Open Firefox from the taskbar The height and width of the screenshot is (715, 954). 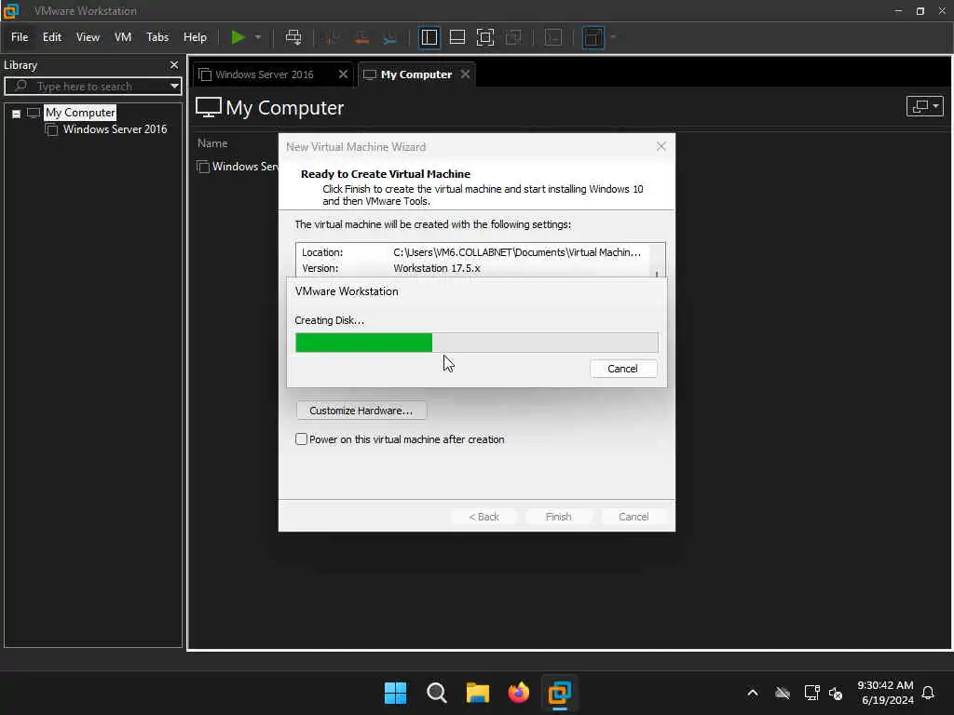click(x=518, y=693)
